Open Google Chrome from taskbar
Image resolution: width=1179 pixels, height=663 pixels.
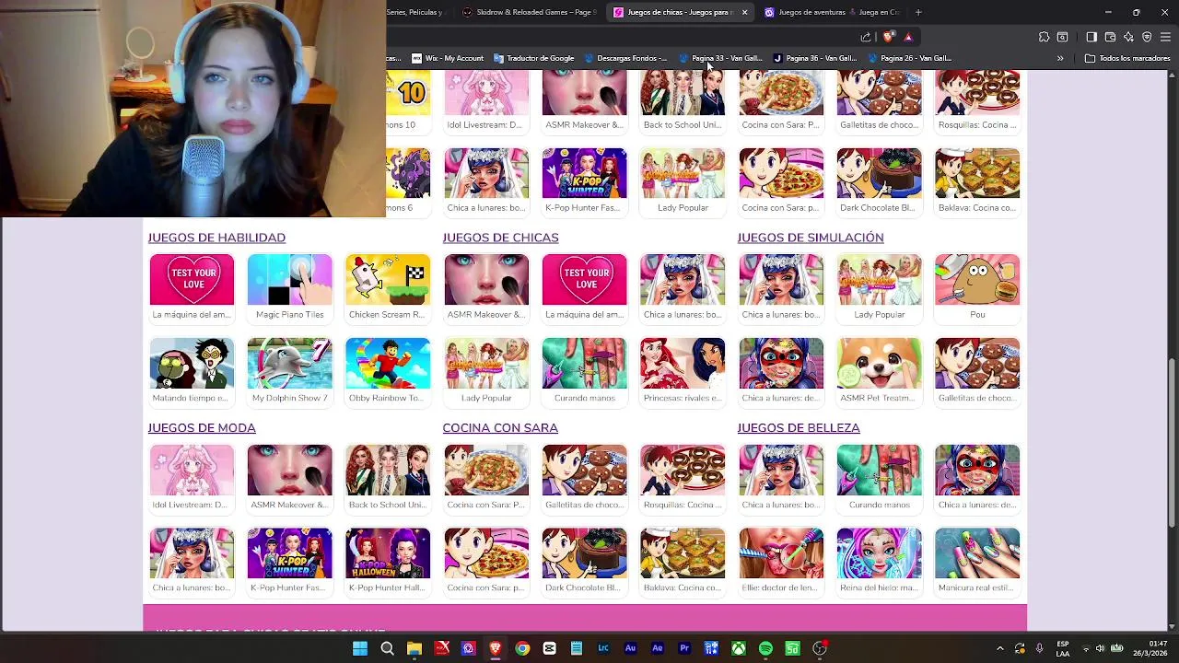(x=522, y=648)
